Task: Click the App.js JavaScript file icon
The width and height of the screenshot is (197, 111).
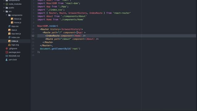Action: [10, 30]
